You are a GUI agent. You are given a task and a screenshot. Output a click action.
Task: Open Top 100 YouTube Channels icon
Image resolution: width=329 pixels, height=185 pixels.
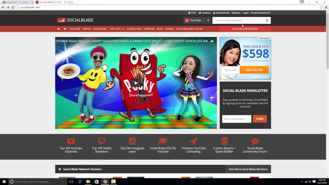tap(71, 141)
